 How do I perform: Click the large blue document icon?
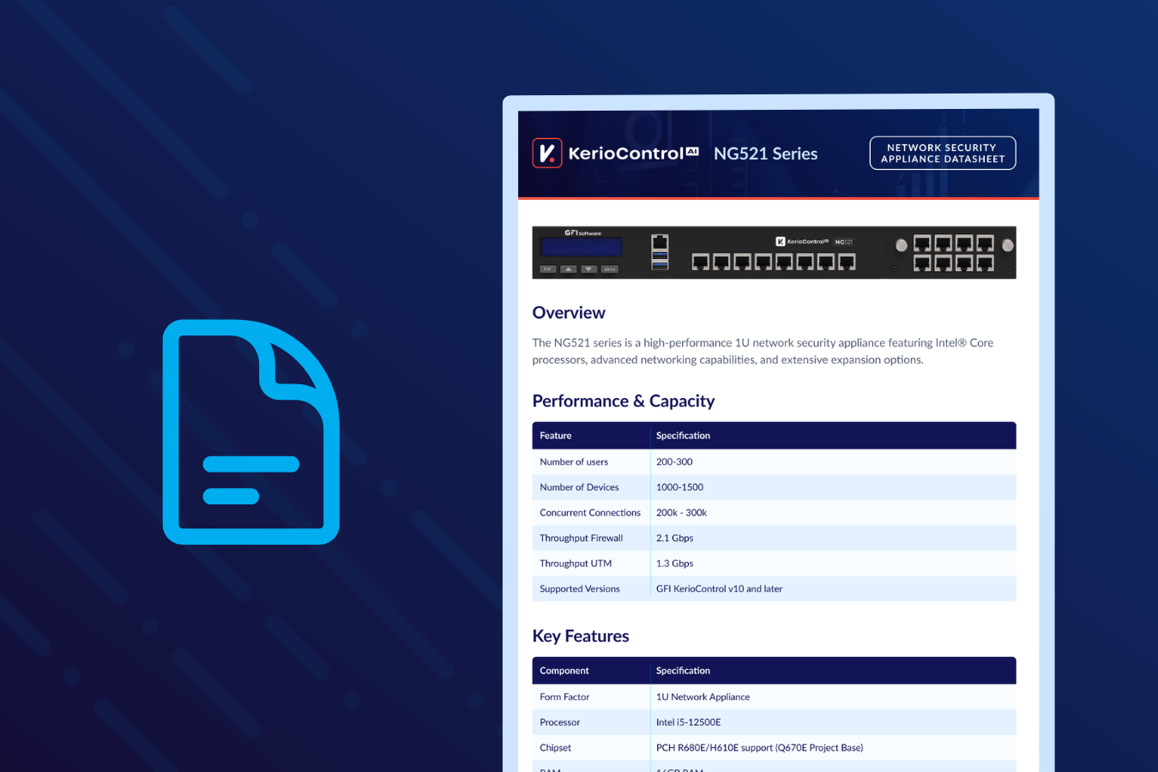click(251, 432)
